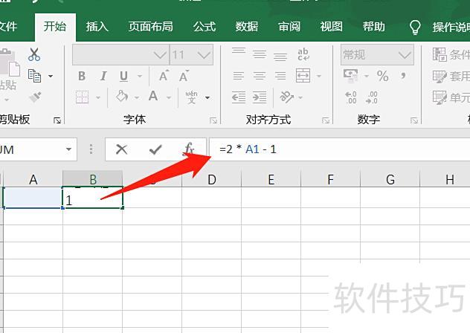This screenshot has width=470, height=333.
Task: Open the 剪贴板 dialog launcher
Action: (x=57, y=120)
